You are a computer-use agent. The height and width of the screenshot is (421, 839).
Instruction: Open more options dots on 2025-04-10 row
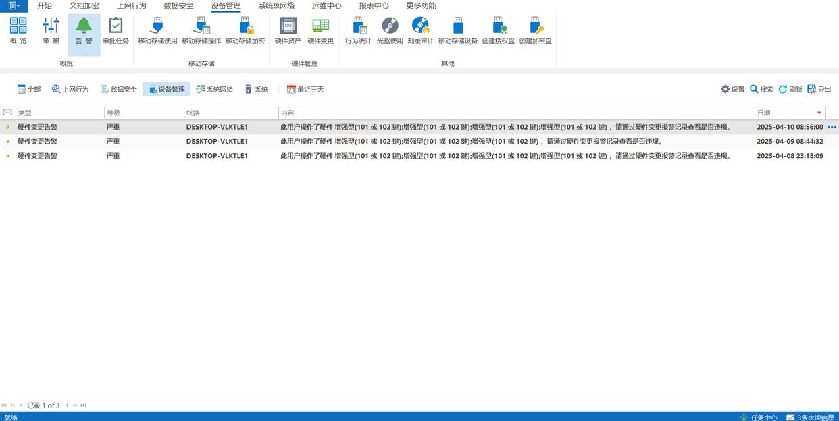pyautogui.click(x=832, y=127)
